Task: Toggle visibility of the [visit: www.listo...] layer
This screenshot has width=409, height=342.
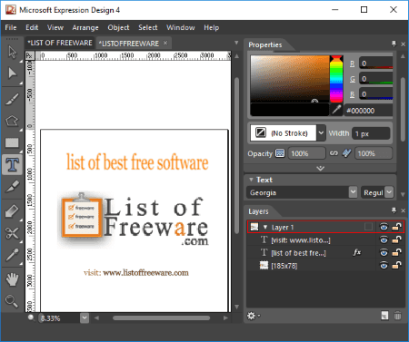Action: point(384,239)
